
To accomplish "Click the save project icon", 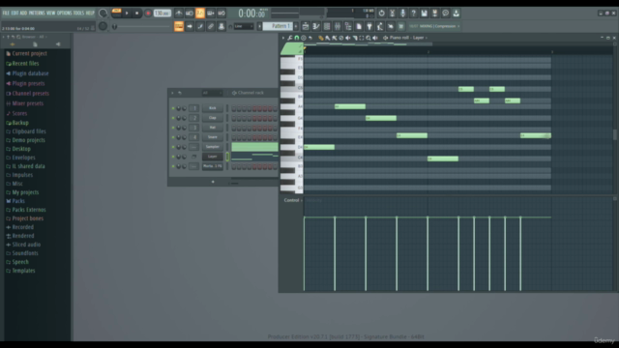I will click(x=424, y=13).
